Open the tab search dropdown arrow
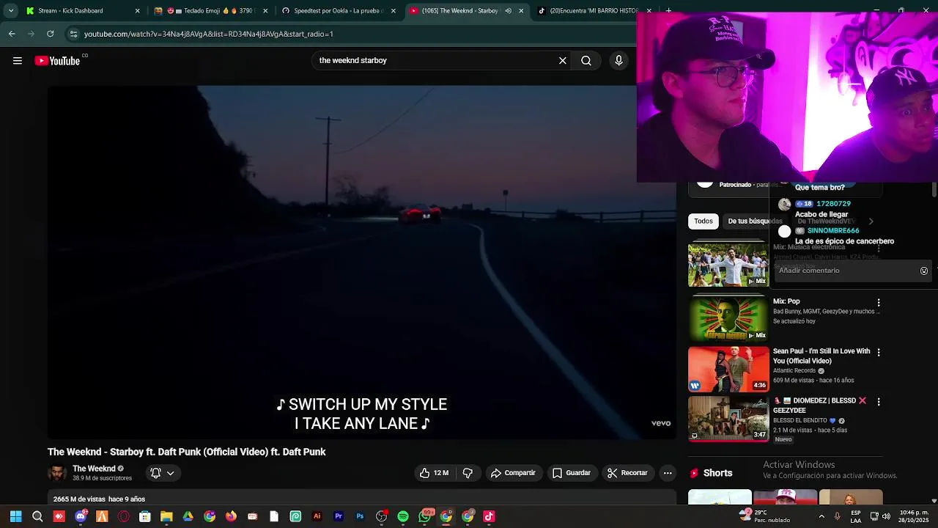938x528 pixels. [x=10, y=11]
